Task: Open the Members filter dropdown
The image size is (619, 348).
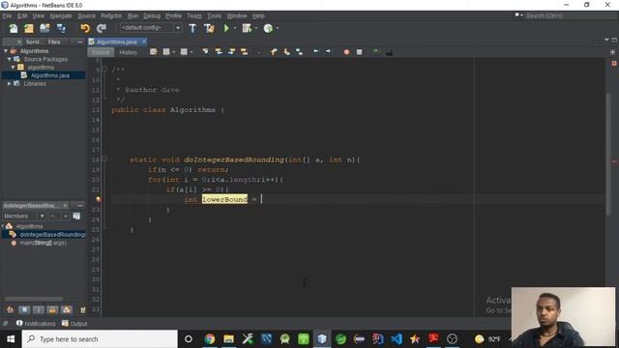Action: coord(23,216)
